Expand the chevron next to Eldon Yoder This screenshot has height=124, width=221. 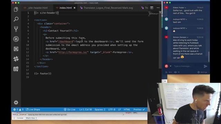pos(185,8)
